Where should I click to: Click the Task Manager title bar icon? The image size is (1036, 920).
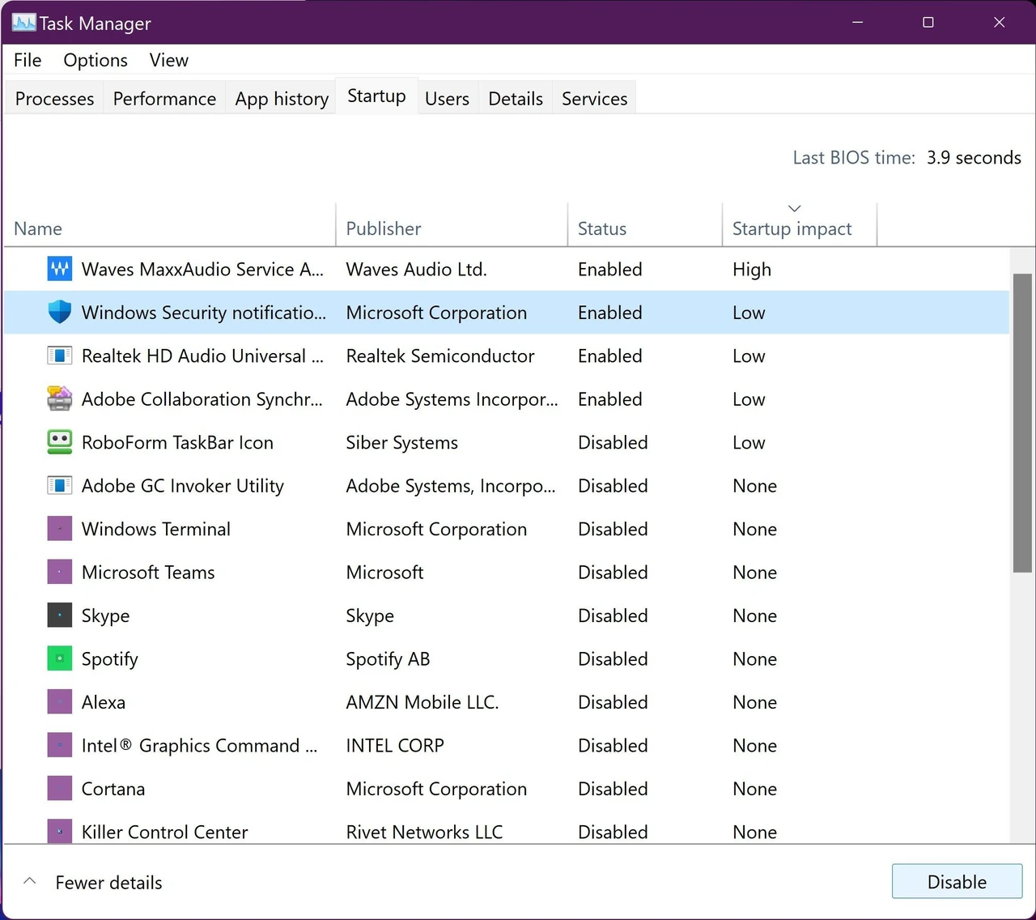24,23
